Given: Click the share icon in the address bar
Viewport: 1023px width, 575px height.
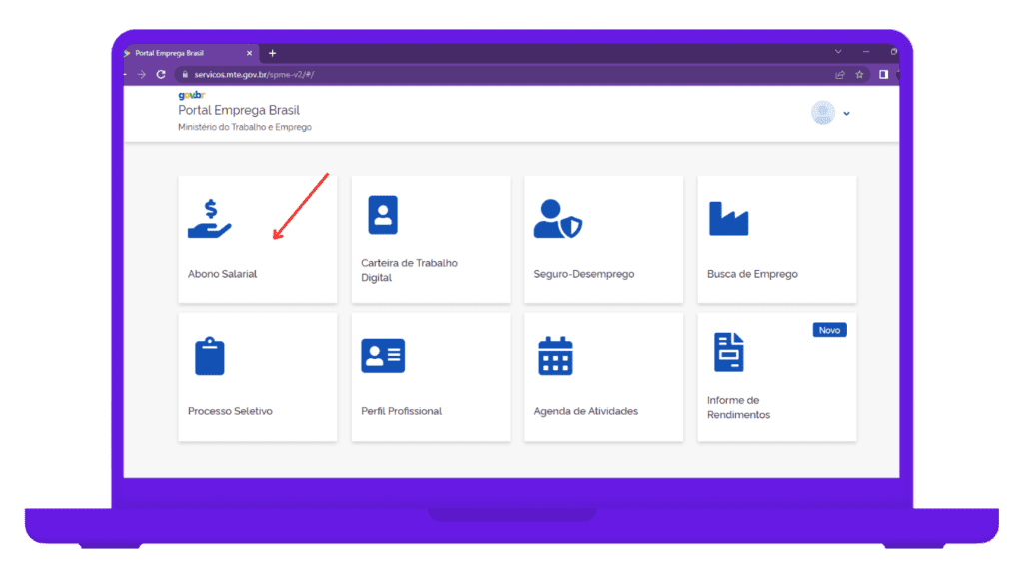Looking at the screenshot, I should pos(840,75).
